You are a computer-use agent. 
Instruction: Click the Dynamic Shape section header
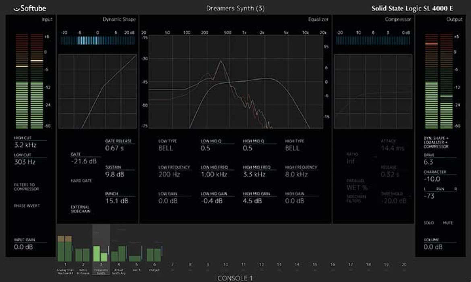click(119, 19)
